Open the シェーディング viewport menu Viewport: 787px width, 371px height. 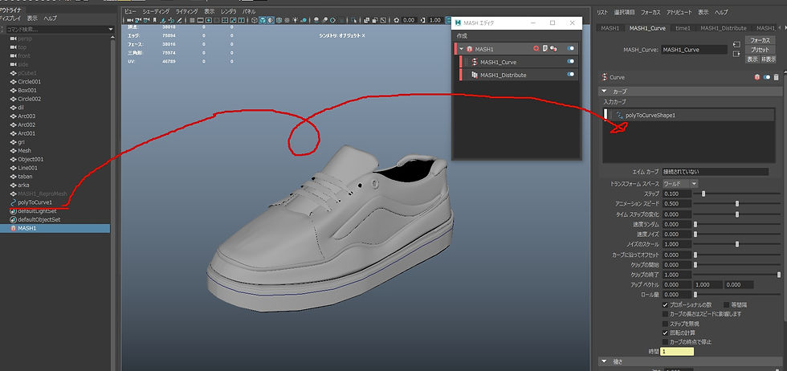click(x=156, y=11)
